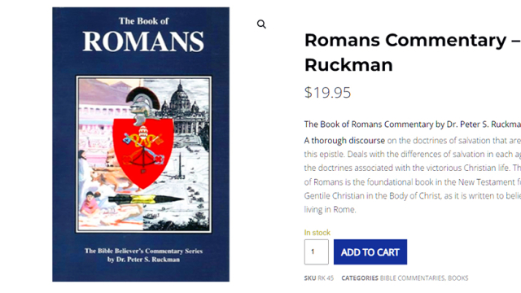Open the Romans book cover image
521x293 pixels.
click(x=141, y=145)
